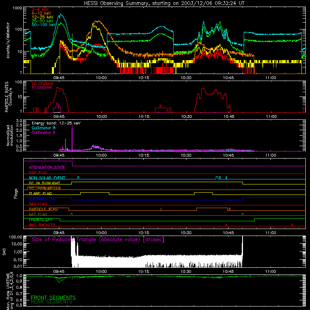Image resolution: width=310 pixels, height=310 pixels.
Task: Click the Normalized modulation axis label
Action: tap(10, 135)
